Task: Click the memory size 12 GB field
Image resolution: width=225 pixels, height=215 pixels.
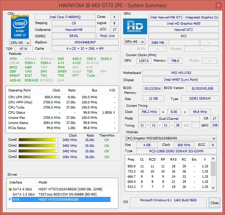Action: 153,99
